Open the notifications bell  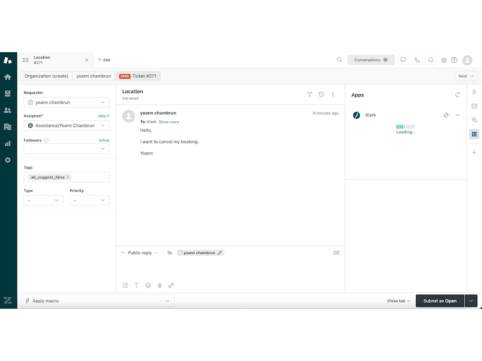coord(430,60)
